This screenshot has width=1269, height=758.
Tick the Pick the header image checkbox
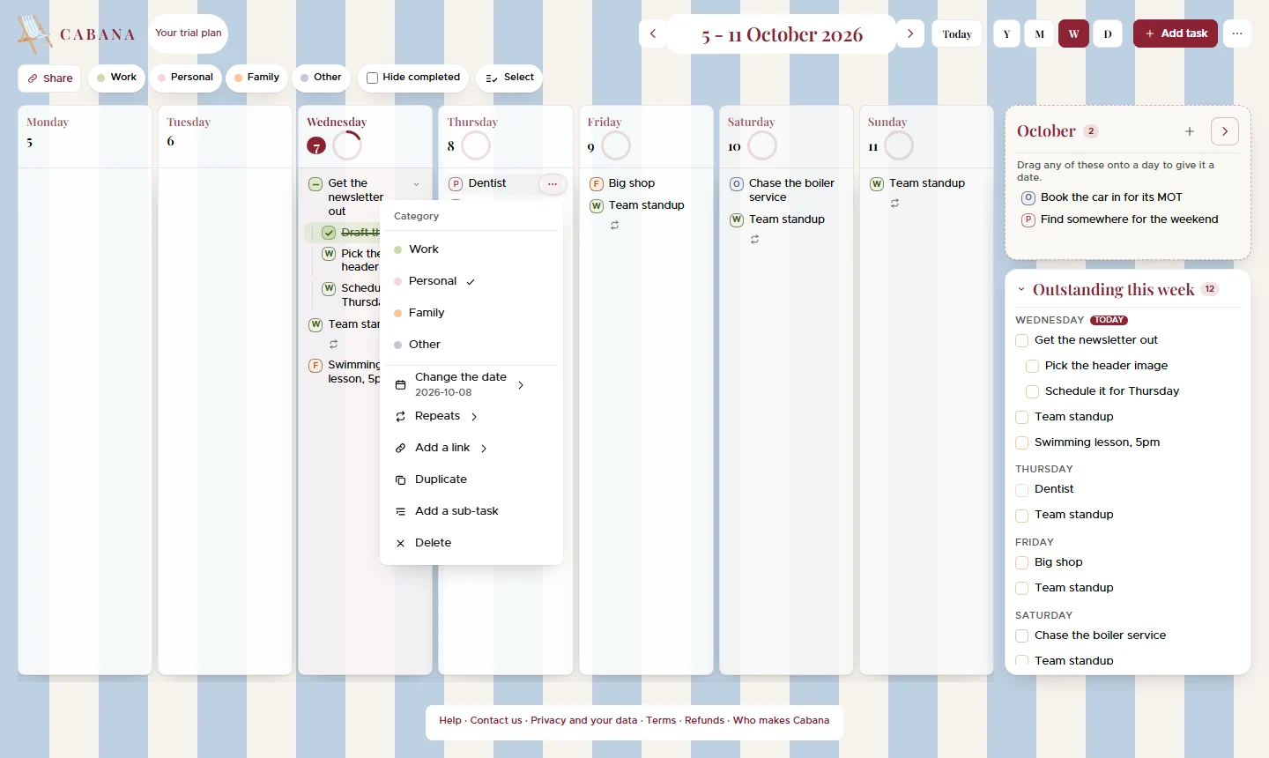pyautogui.click(x=1033, y=366)
